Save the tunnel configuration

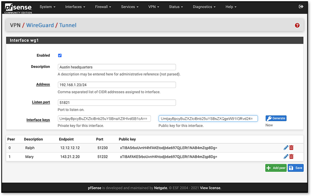[x=296, y=168]
